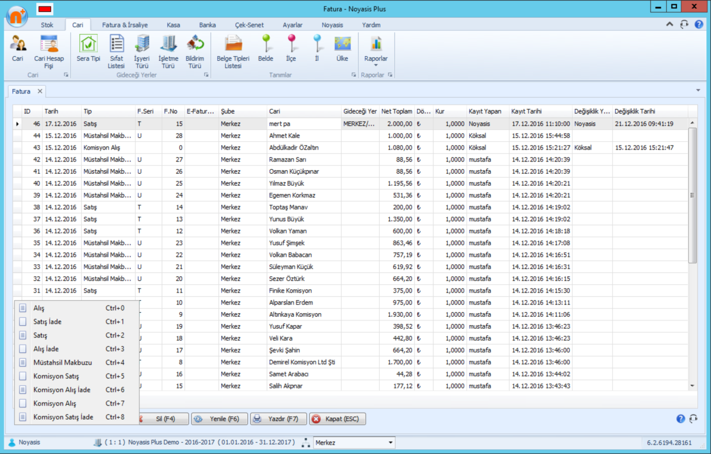Click the Kapat (ESC) button

click(x=337, y=419)
